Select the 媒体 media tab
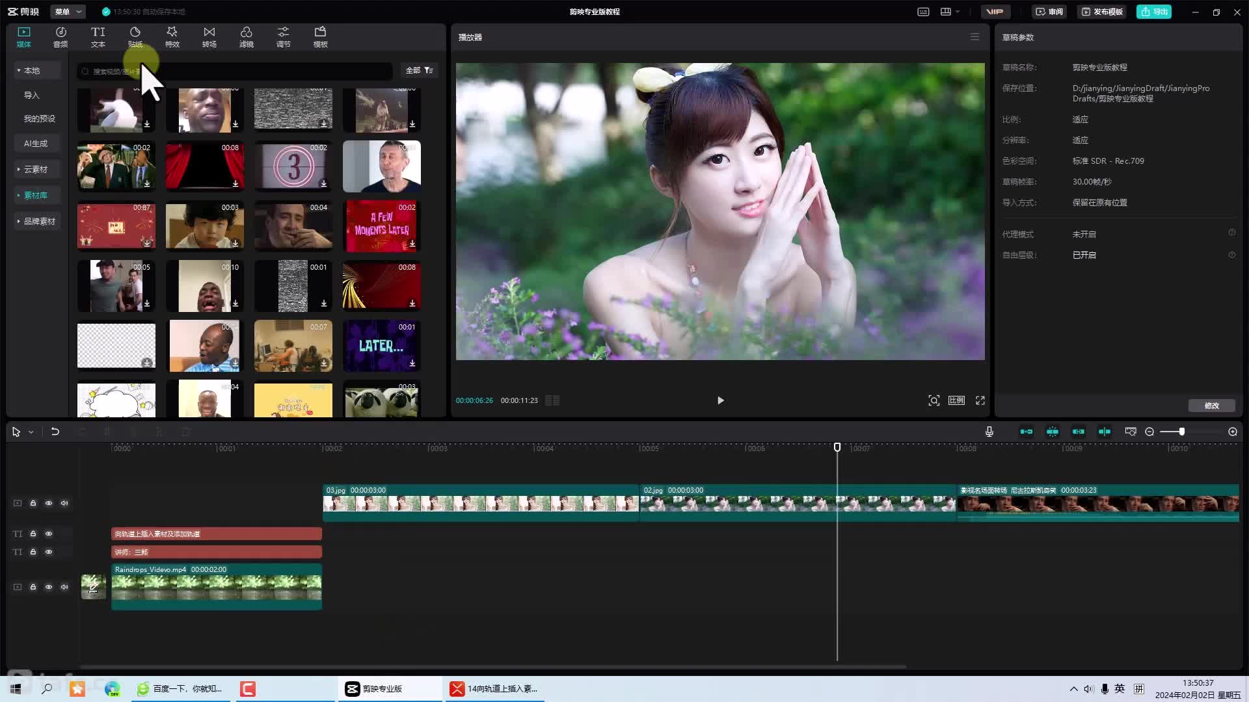This screenshot has width=1249, height=702. [x=24, y=37]
